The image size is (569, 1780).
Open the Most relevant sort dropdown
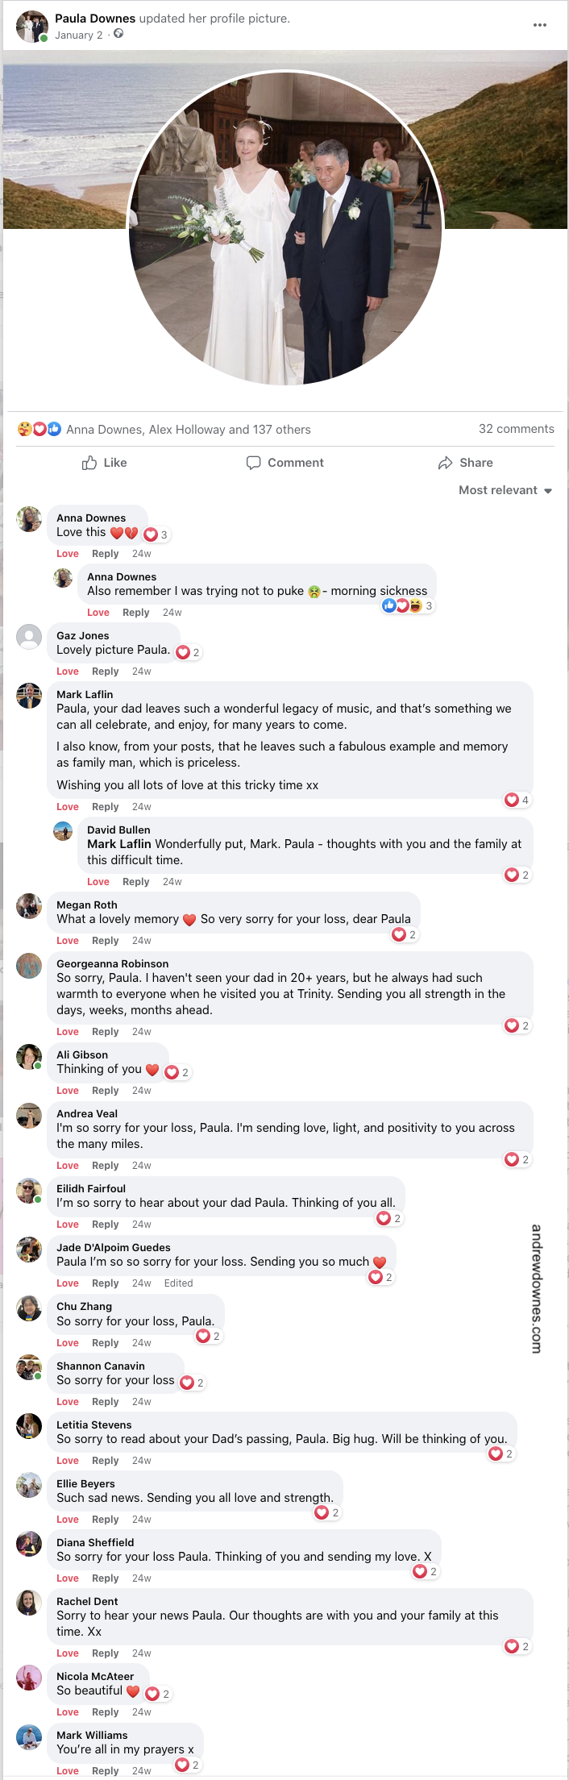pyautogui.click(x=504, y=490)
